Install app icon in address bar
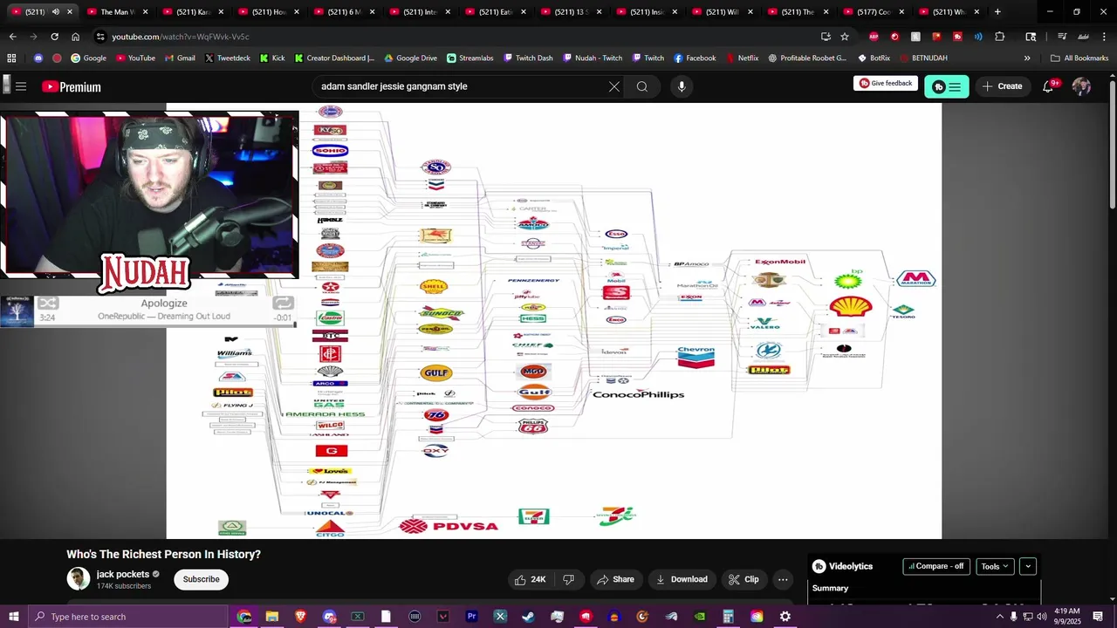The width and height of the screenshot is (1117, 628). [826, 37]
